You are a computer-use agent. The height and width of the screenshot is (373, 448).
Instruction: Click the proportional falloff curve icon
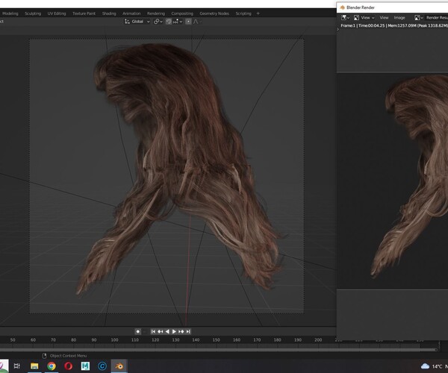pyautogui.click(x=196, y=22)
